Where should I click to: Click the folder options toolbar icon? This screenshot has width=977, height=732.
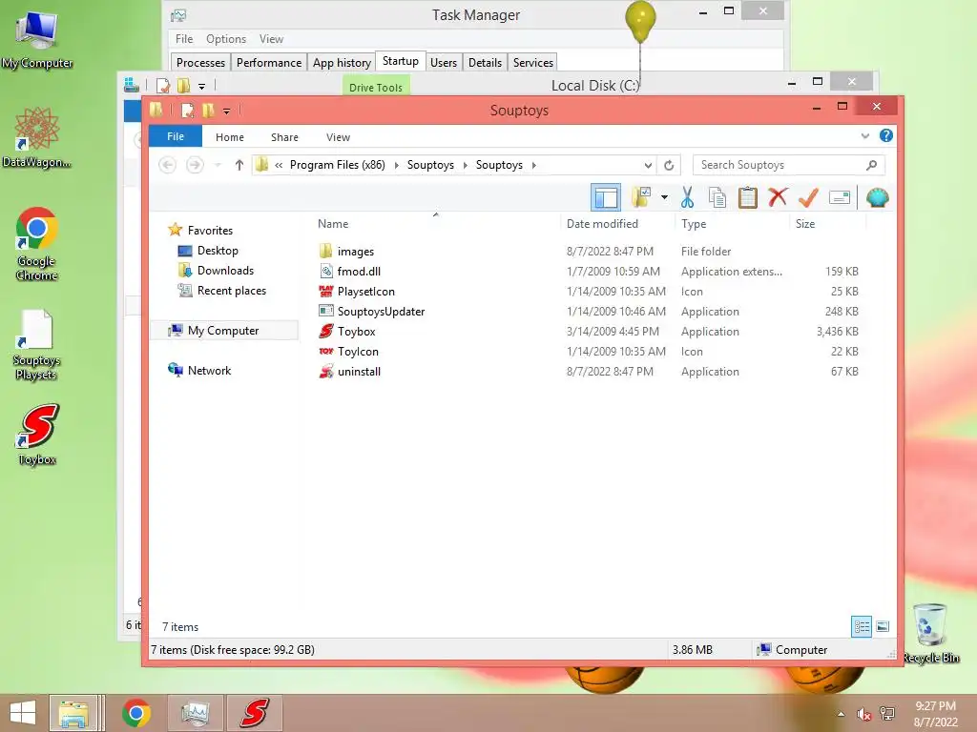tap(641, 198)
